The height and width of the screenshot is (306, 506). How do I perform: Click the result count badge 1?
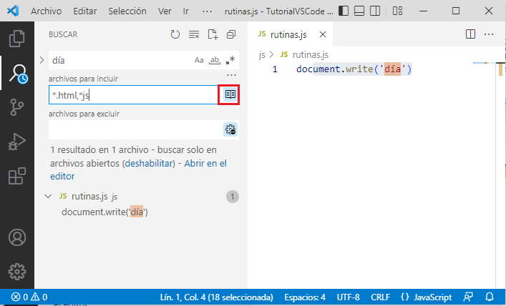pyautogui.click(x=233, y=197)
